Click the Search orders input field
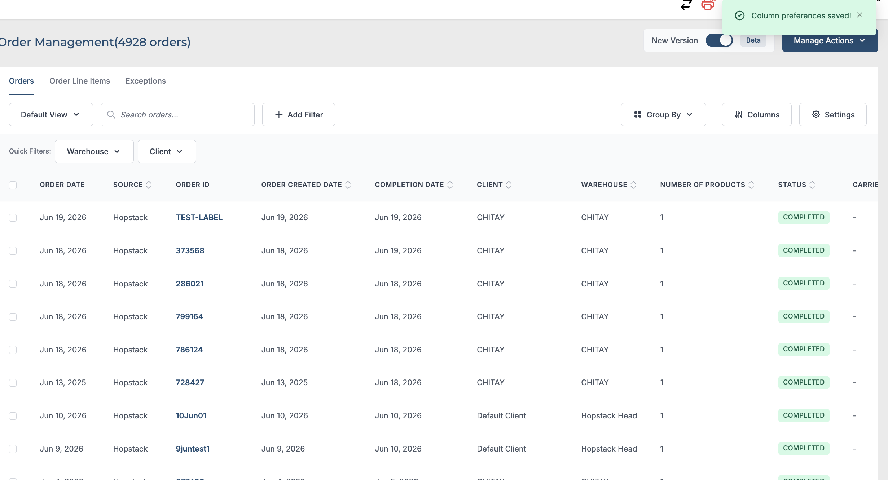This screenshot has width=888, height=480. [177, 115]
